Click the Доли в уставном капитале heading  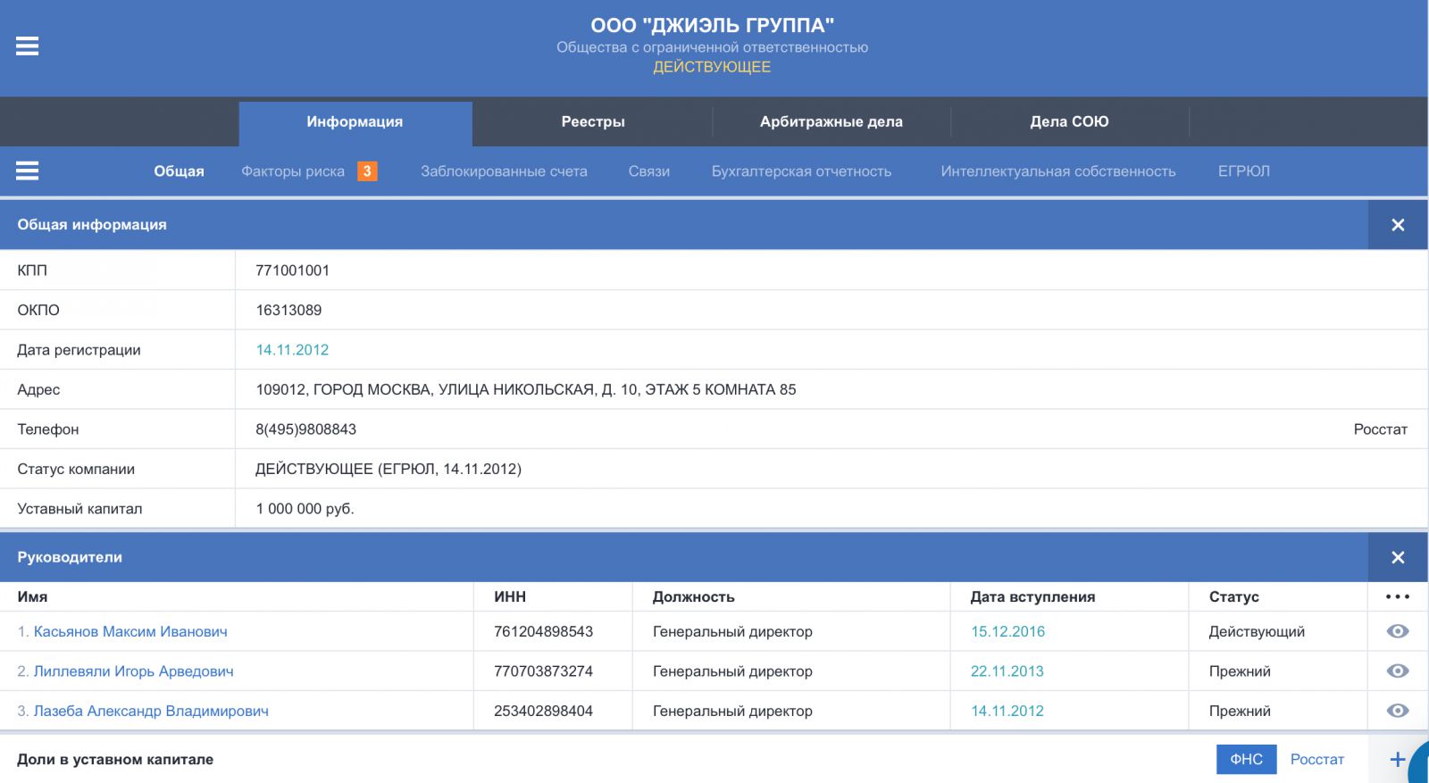pos(115,760)
